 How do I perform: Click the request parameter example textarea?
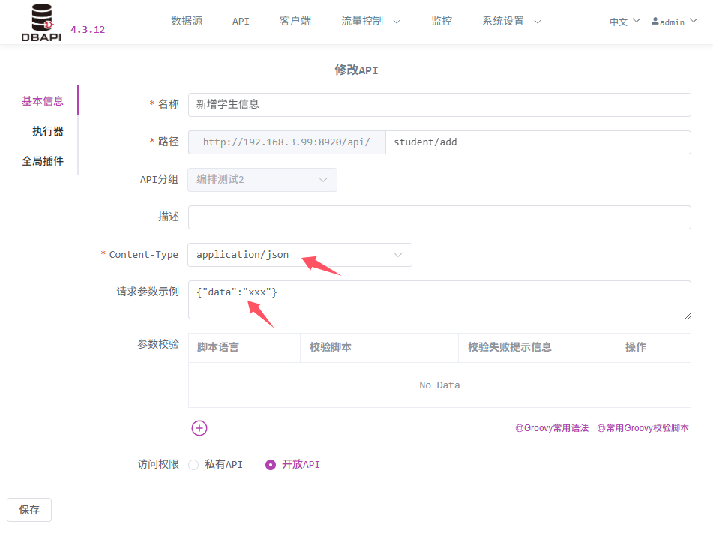(x=439, y=300)
